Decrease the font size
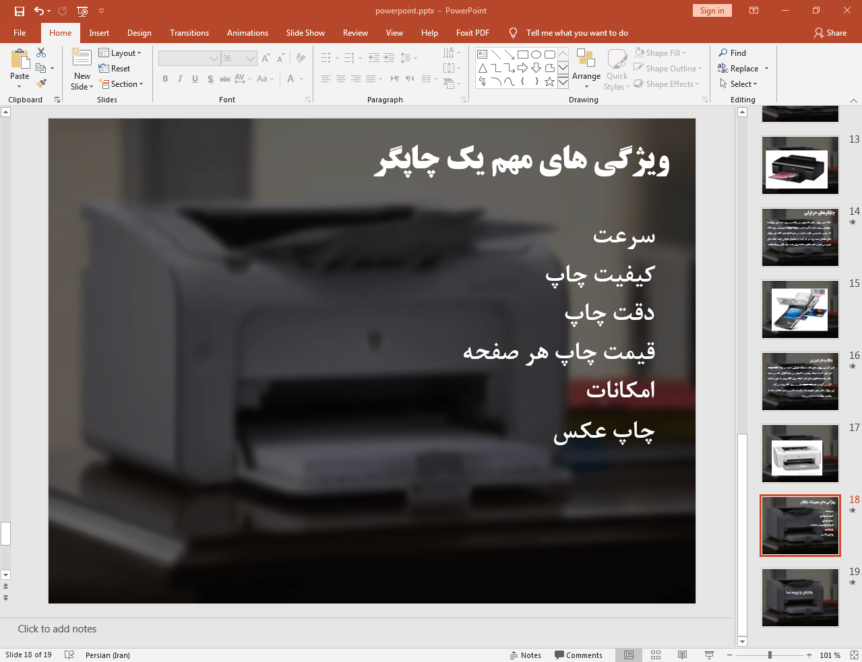This screenshot has height=662, width=862. [280, 59]
